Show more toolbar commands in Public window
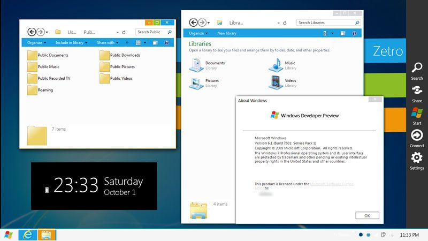The height and width of the screenshot is (241, 428). [127, 43]
